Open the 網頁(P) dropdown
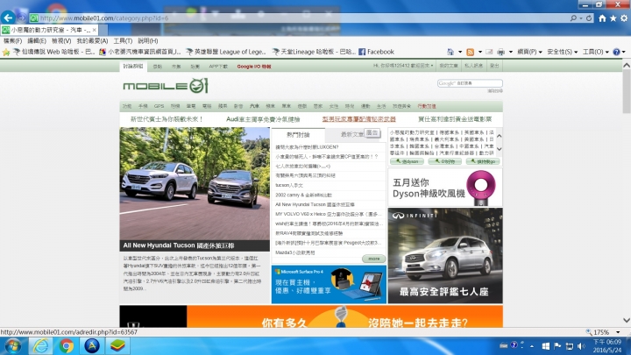This screenshot has height=355, width=631. click(x=529, y=52)
